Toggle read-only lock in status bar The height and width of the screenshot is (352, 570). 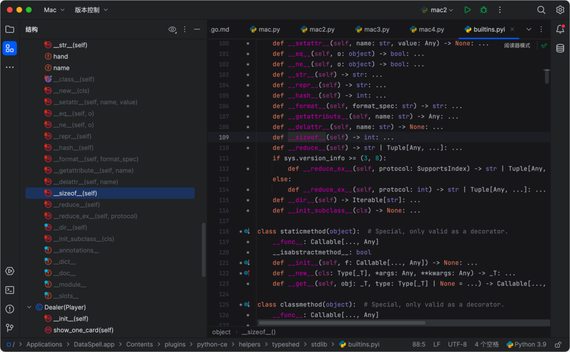point(558,344)
